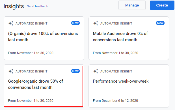Select the Insights page heading
The width and height of the screenshot is (175, 110).
14,6
